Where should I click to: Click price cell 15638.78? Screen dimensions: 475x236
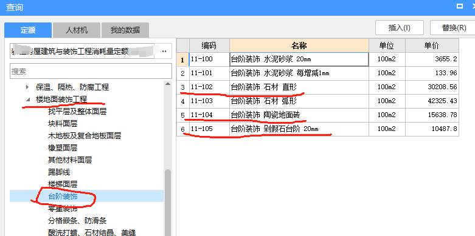click(x=432, y=115)
